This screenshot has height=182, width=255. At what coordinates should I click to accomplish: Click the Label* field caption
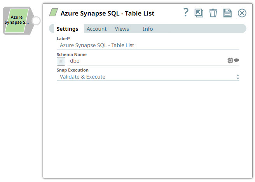[x=63, y=38]
